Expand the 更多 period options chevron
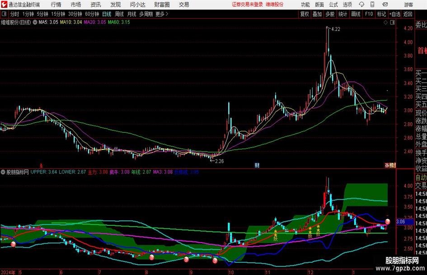The width and height of the screenshot is (427, 275). pos(167,14)
